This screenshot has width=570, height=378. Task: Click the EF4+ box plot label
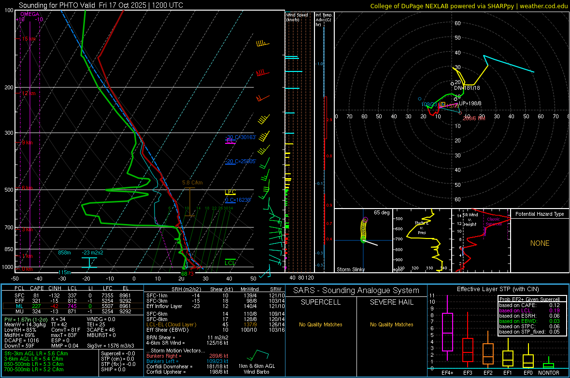[447, 373]
